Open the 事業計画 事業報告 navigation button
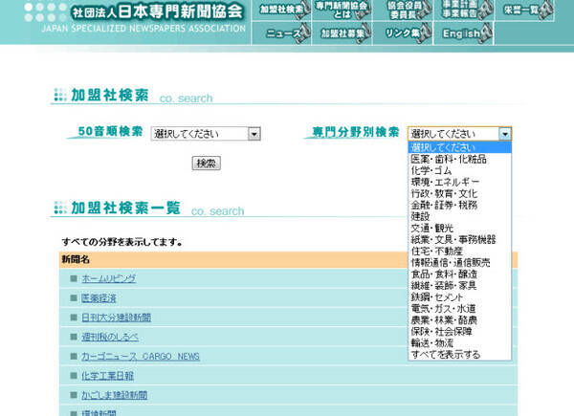Image resolution: width=574 pixels, height=416 pixels. 465,11
